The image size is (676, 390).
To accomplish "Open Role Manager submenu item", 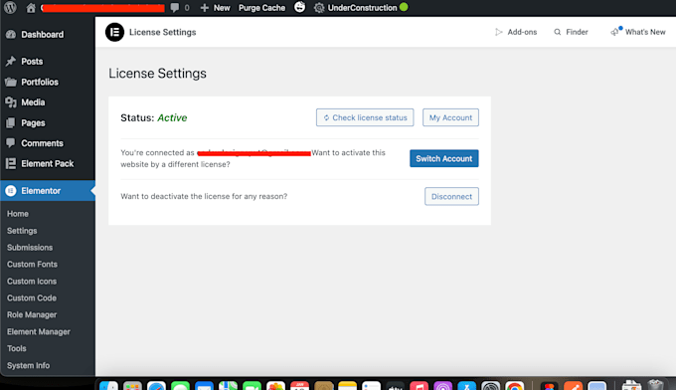I will (x=32, y=315).
